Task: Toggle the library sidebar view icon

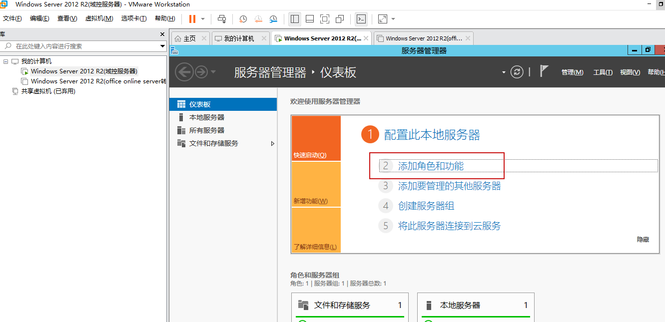Action: (x=295, y=19)
